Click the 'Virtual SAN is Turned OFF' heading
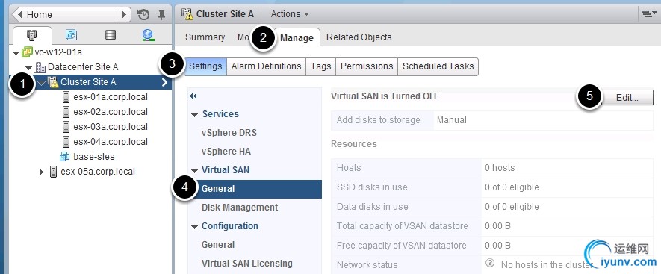 tap(385, 96)
